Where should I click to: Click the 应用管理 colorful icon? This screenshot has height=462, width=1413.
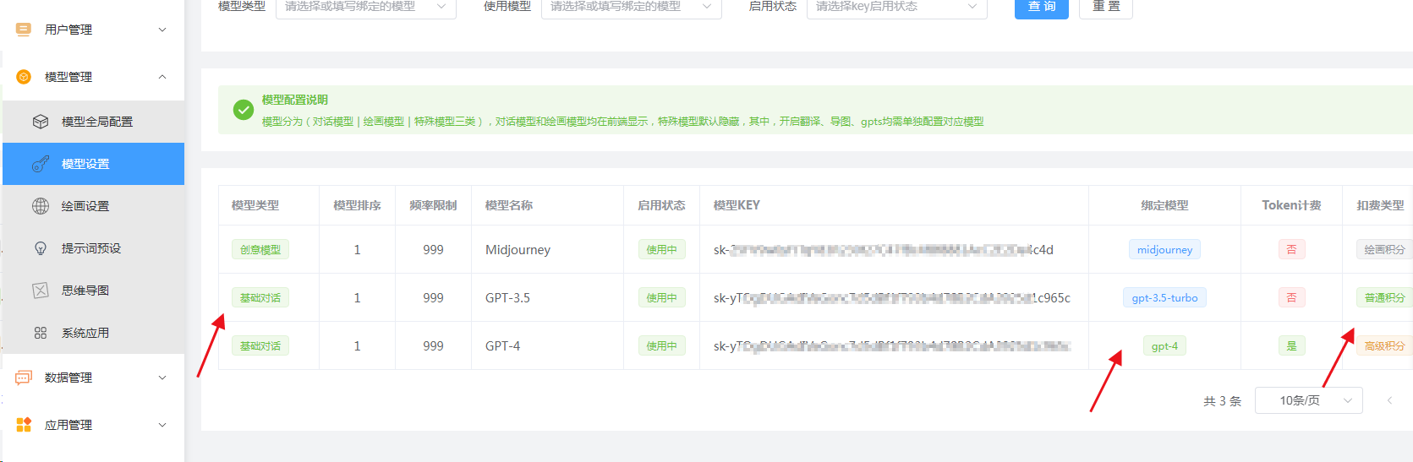[x=24, y=425]
